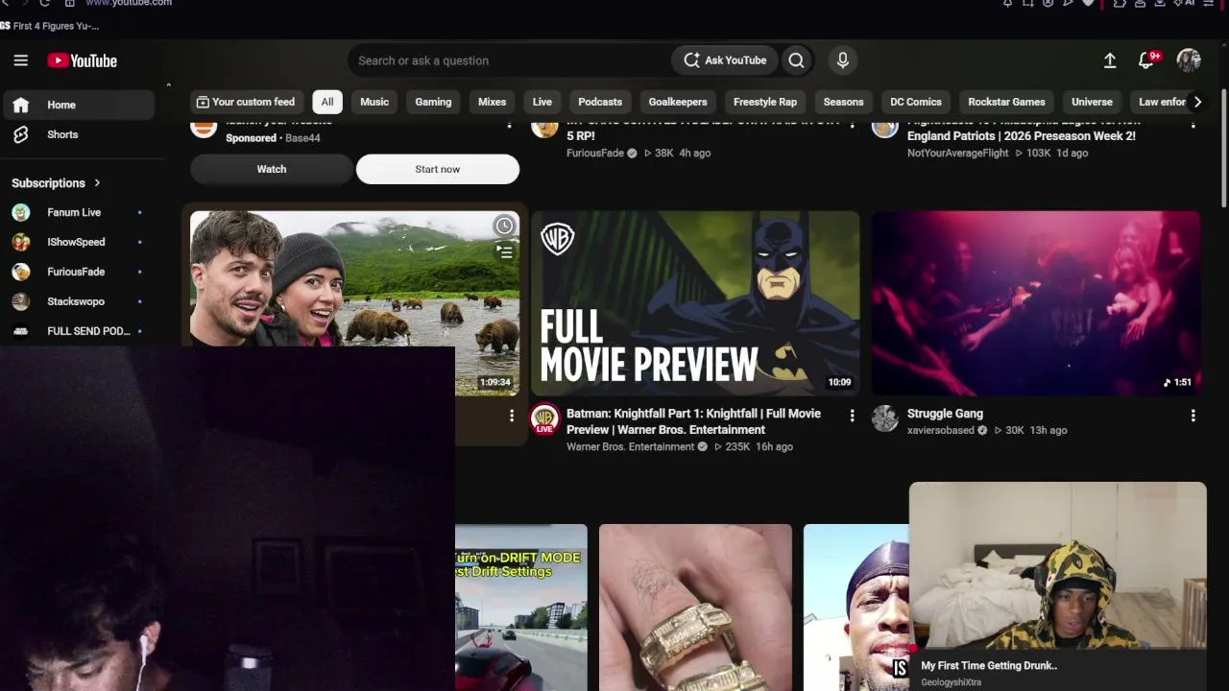Go to Home in the sidebar

[x=77, y=105]
